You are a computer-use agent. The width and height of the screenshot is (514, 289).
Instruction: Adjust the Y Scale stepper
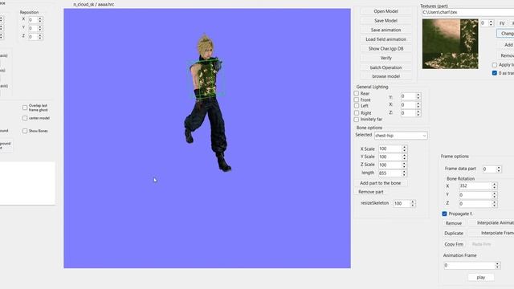pyautogui.click(x=404, y=157)
